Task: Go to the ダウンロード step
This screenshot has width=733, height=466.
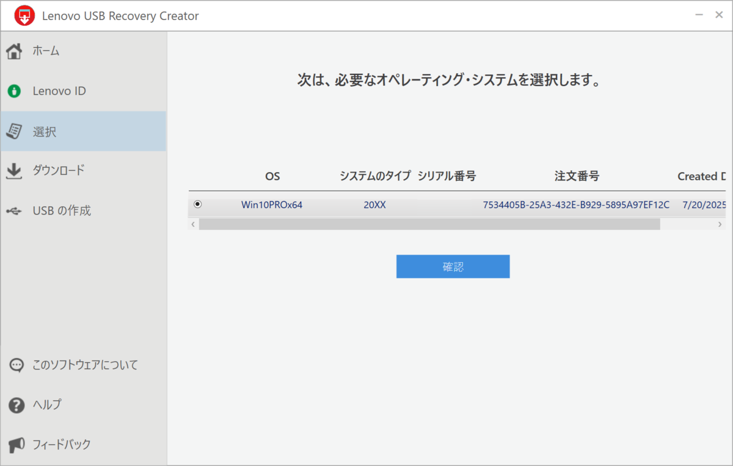Action: pyautogui.click(x=83, y=171)
